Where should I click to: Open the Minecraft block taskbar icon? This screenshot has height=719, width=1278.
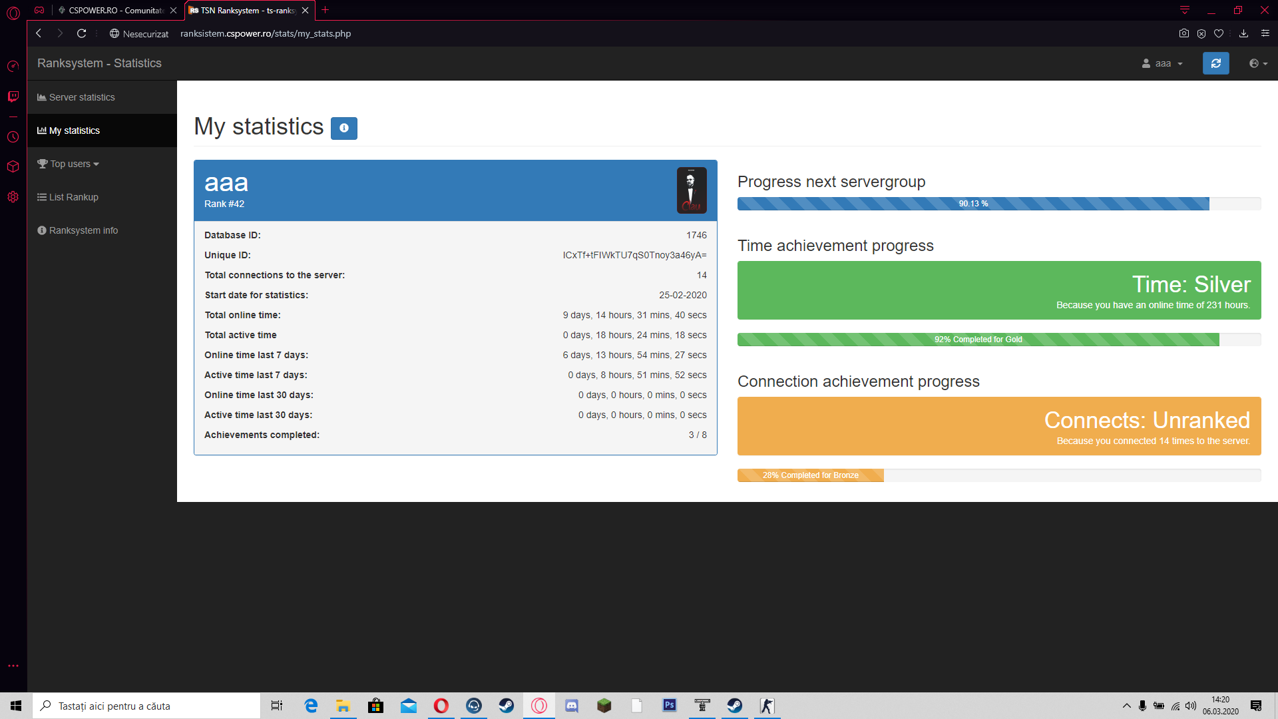tap(604, 706)
